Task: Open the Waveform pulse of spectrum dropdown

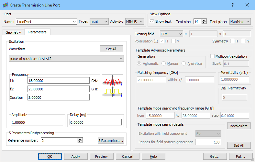Action: point(66,58)
